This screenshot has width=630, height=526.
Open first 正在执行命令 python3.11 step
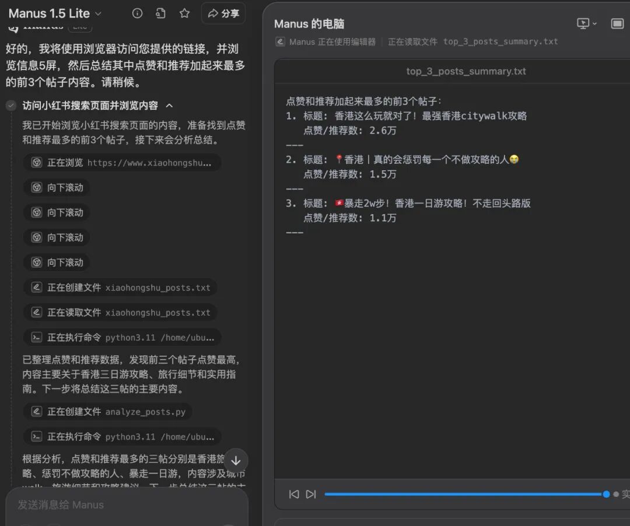click(122, 337)
